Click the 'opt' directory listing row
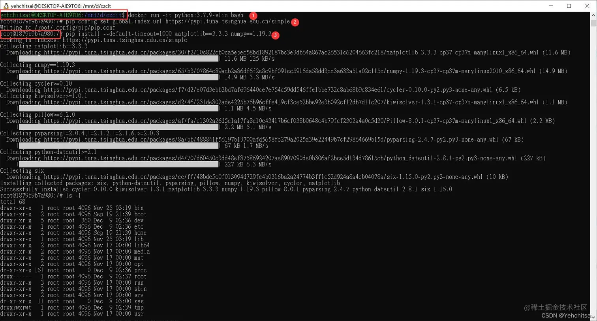597x321 pixels. [x=72, y=264]
